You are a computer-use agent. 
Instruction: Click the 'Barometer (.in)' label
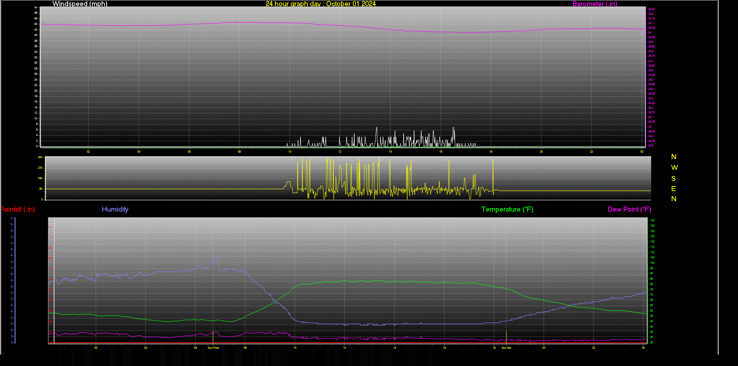pyautogui.click(x=595, y=4)
